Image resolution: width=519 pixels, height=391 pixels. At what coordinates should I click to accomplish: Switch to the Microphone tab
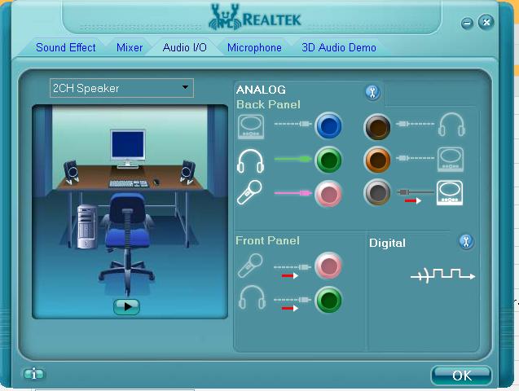[x=254, y=47]
